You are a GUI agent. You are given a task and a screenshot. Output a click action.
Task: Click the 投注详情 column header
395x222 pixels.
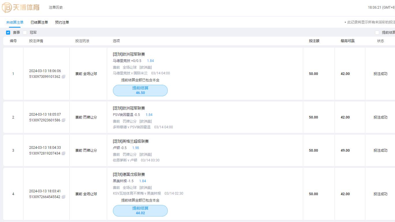pyautogui.click(x=36, y=41)
